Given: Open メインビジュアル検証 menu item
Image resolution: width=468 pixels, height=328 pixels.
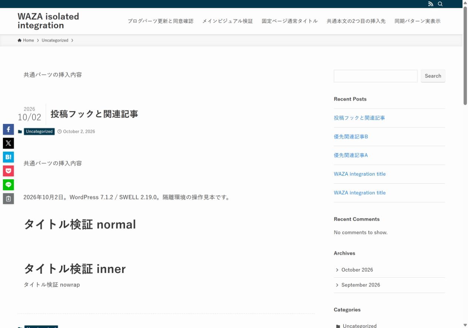Looking at the screenshot, I should 228,21.
